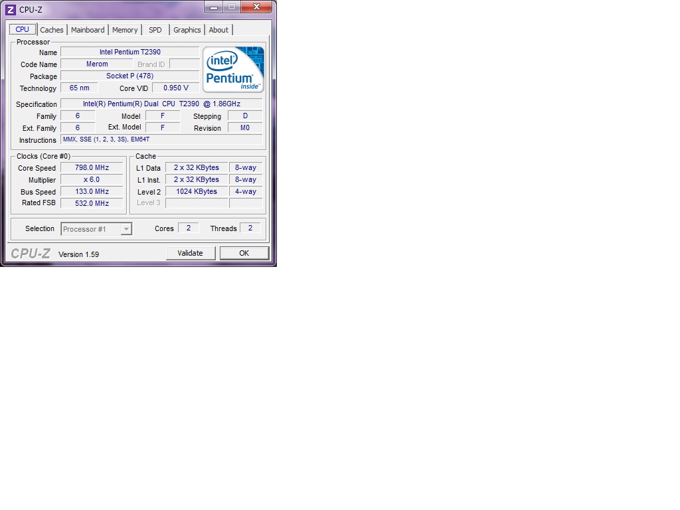Minimize the CPU-Z window

[214, 7]
